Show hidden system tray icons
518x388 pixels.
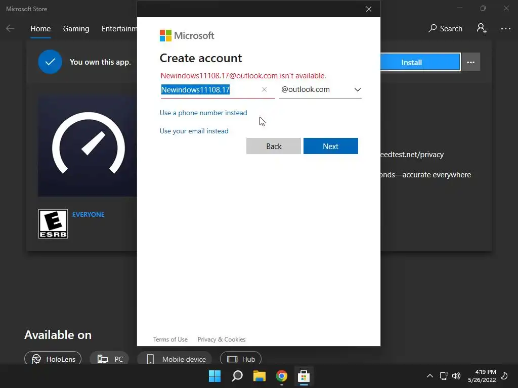430,376
